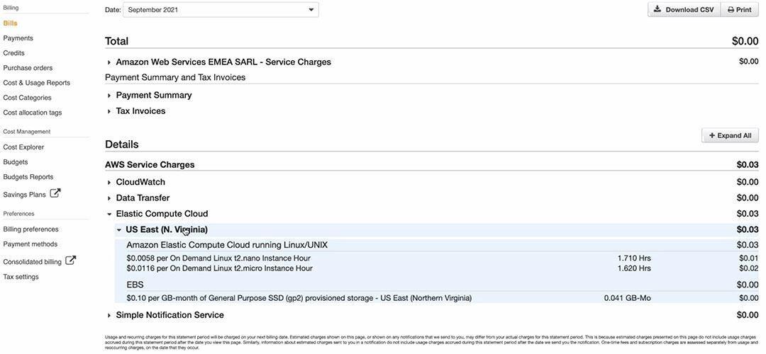Select Bills in the sidebar
Image resolution: width=766 pixels, height=354 pixels.
(x=10, y=23)
